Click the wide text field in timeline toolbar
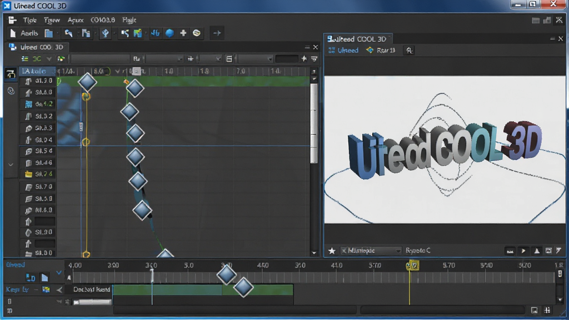The height and width of the screenshot is (320, 569). pos(100,59)
